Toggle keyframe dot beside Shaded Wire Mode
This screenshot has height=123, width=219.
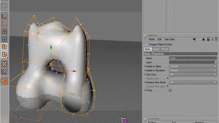coord(145,82)
